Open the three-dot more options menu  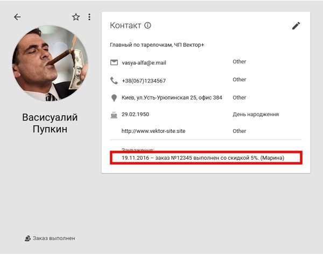[x=89, y=17]
